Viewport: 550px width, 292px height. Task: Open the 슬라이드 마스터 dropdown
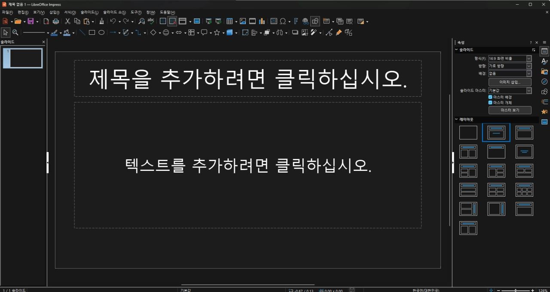point(529,90)
